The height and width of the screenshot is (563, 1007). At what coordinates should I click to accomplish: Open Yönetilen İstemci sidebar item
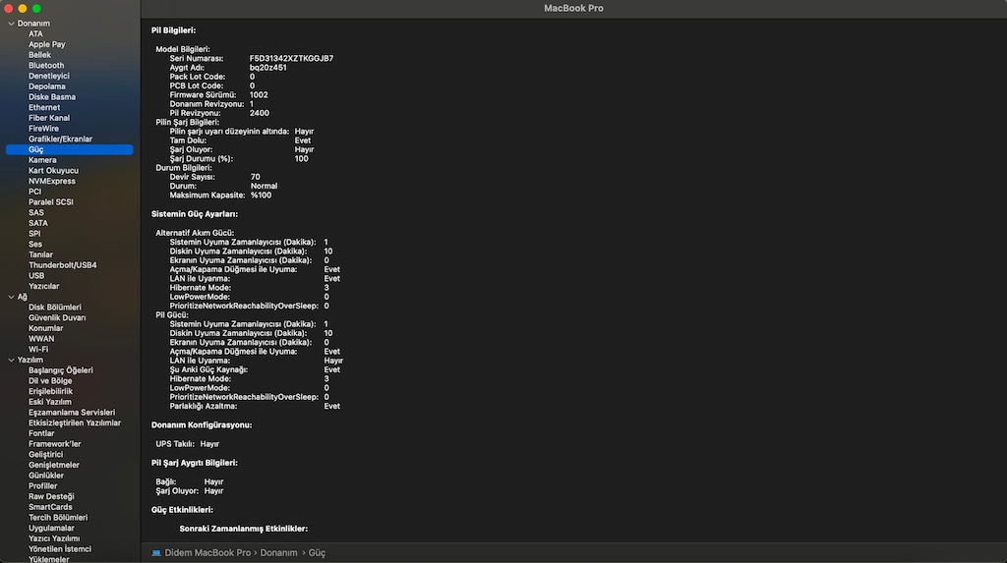pos(60,549)
